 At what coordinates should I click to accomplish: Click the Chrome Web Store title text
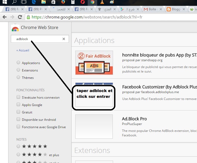click(39, 27)
